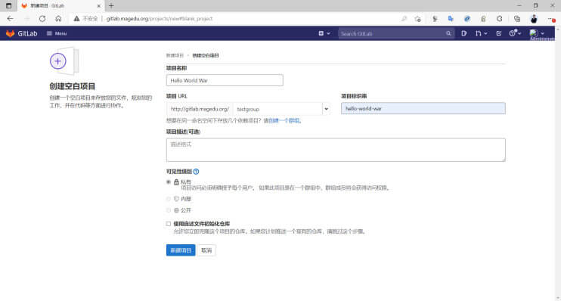This screenshot has height=301, width=561.
Task: Open the Merge requests icon
Action: tap(479, 33)
